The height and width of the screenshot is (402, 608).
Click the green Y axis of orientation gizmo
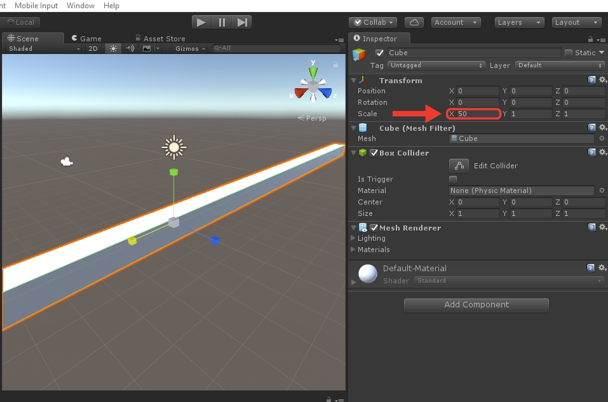[x=313, y=72]
